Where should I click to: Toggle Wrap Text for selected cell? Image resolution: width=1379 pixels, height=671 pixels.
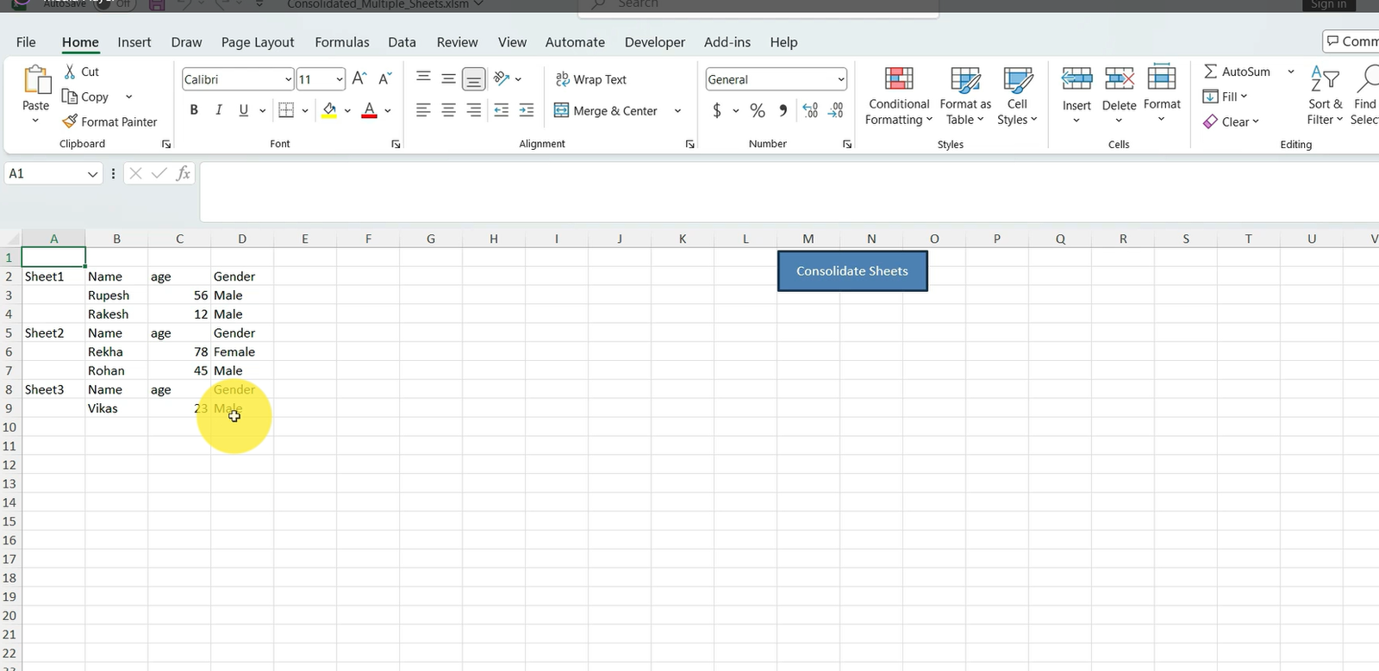click(591, 79)
